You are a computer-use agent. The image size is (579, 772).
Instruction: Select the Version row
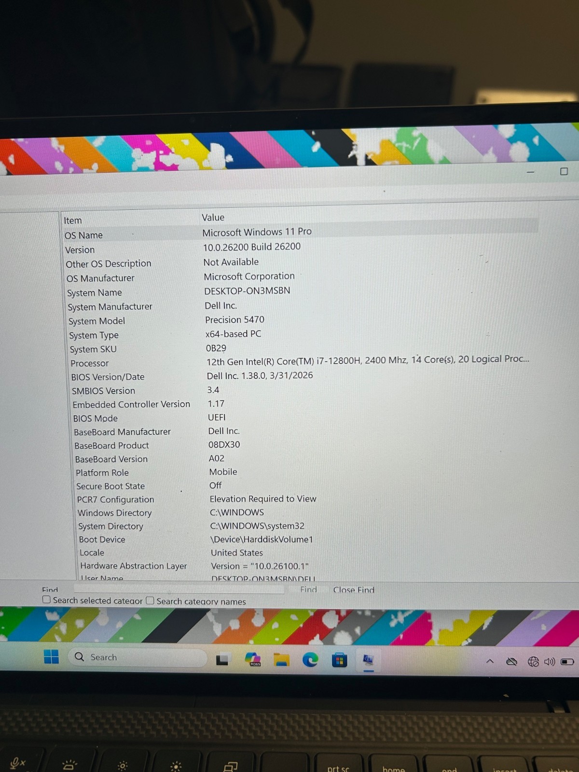pos(301,248)
